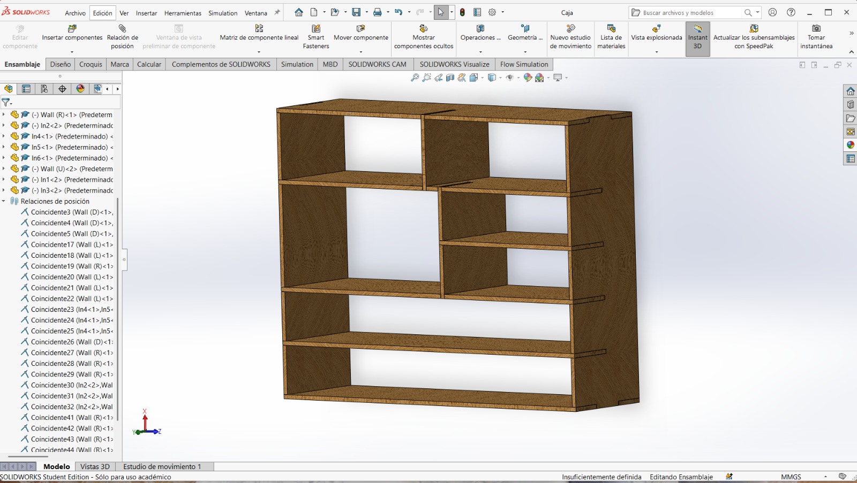Click the Zoom to Fit icon
This screenshot has height=483, width=857.
(415, 78)
